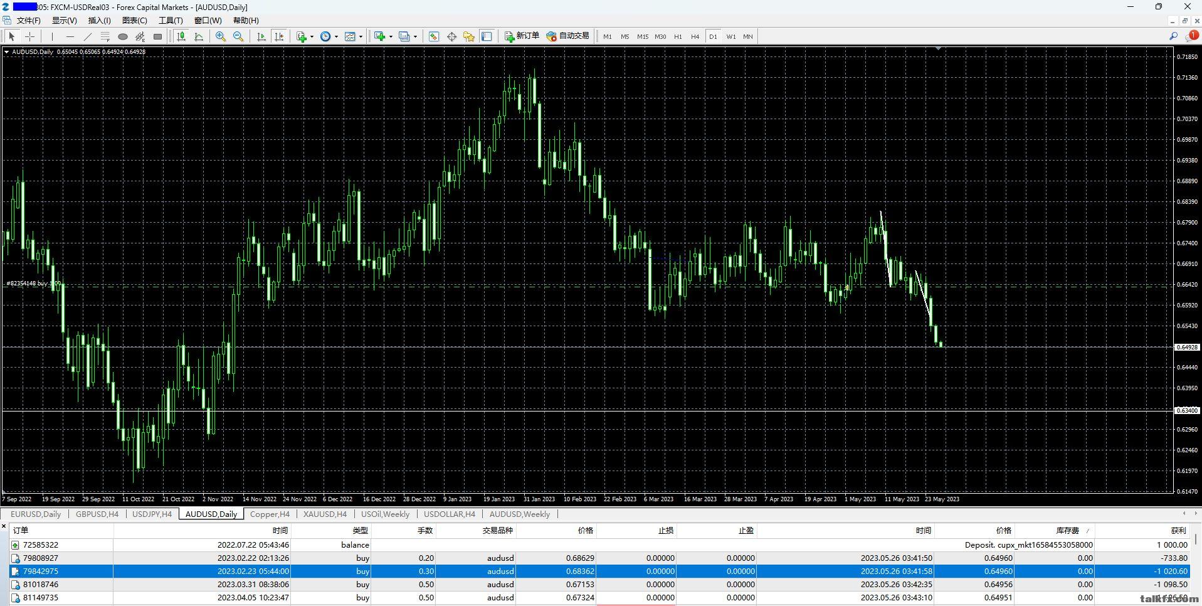The height and width of the screenshot is (606, 1202).
Task: Select balance deposit row 72585322
Action: pos(600,545)
